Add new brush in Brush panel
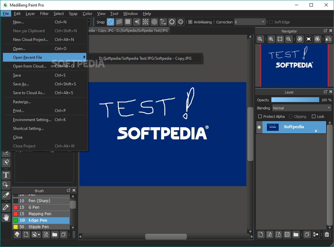 pos(26,234)
